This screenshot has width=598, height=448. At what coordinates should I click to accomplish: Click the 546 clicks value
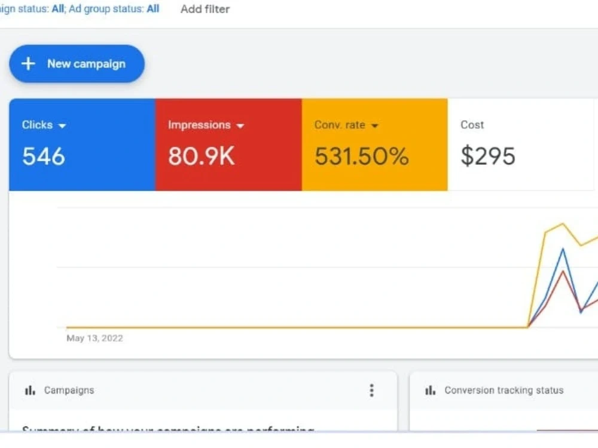[x=44, y=156]
